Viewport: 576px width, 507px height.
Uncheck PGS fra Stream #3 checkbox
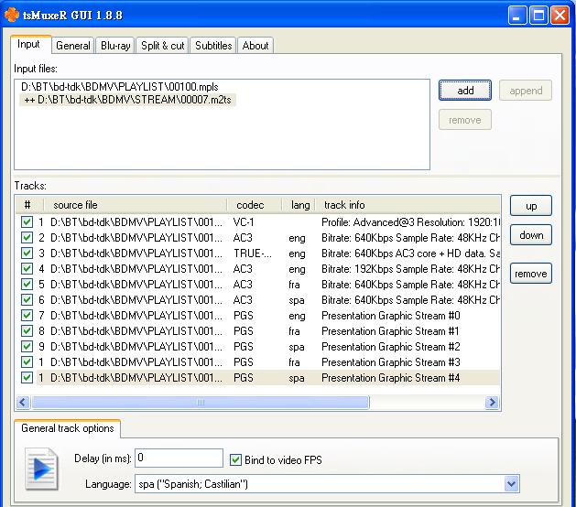click(27, 362)
